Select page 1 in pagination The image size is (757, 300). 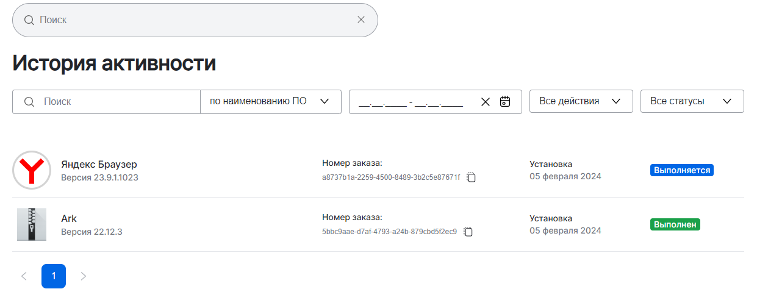click(x=54, y=276)
